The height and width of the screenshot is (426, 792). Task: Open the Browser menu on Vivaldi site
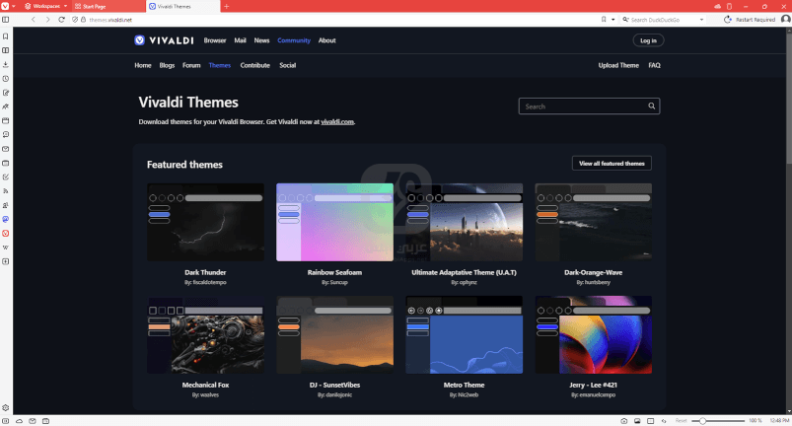click(x=215, y=40)
